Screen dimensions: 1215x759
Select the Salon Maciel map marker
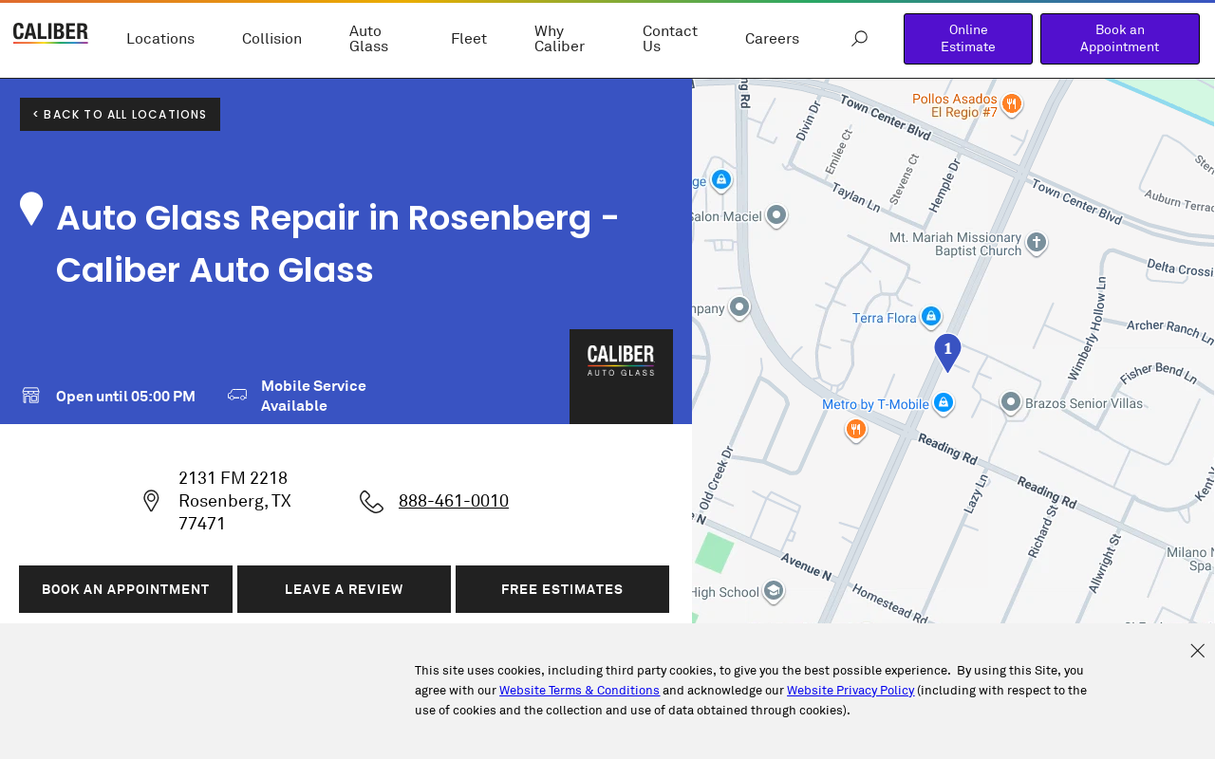coord(776,215)
